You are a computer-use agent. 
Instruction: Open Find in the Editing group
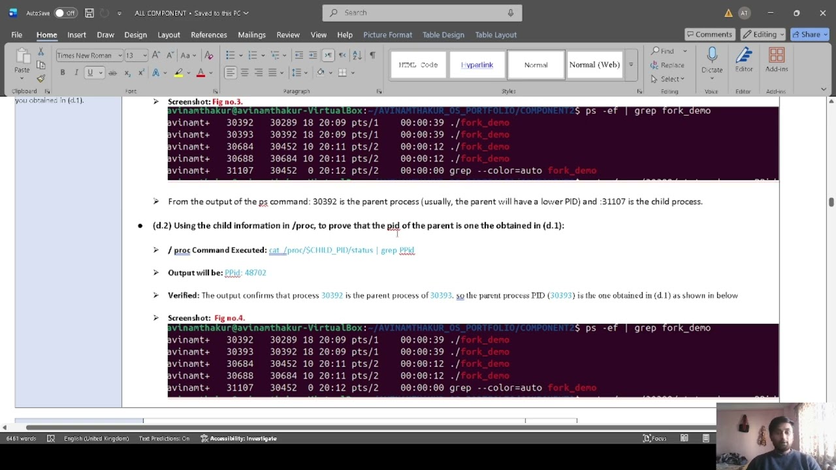662,51
